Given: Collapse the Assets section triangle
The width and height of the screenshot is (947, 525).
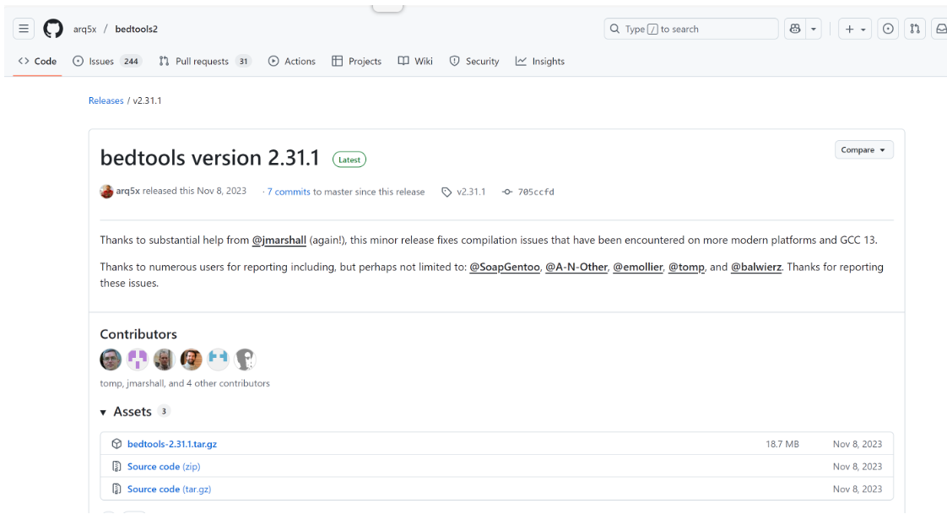Looking at the screenshot, I should (x=103, y=412).
